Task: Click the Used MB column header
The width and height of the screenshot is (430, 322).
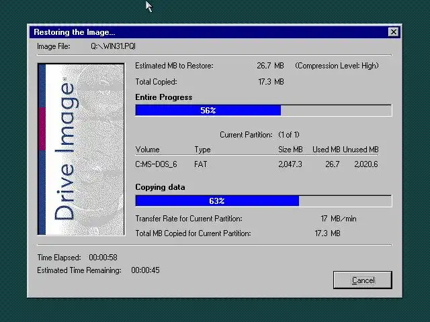Action: [326, 150]
